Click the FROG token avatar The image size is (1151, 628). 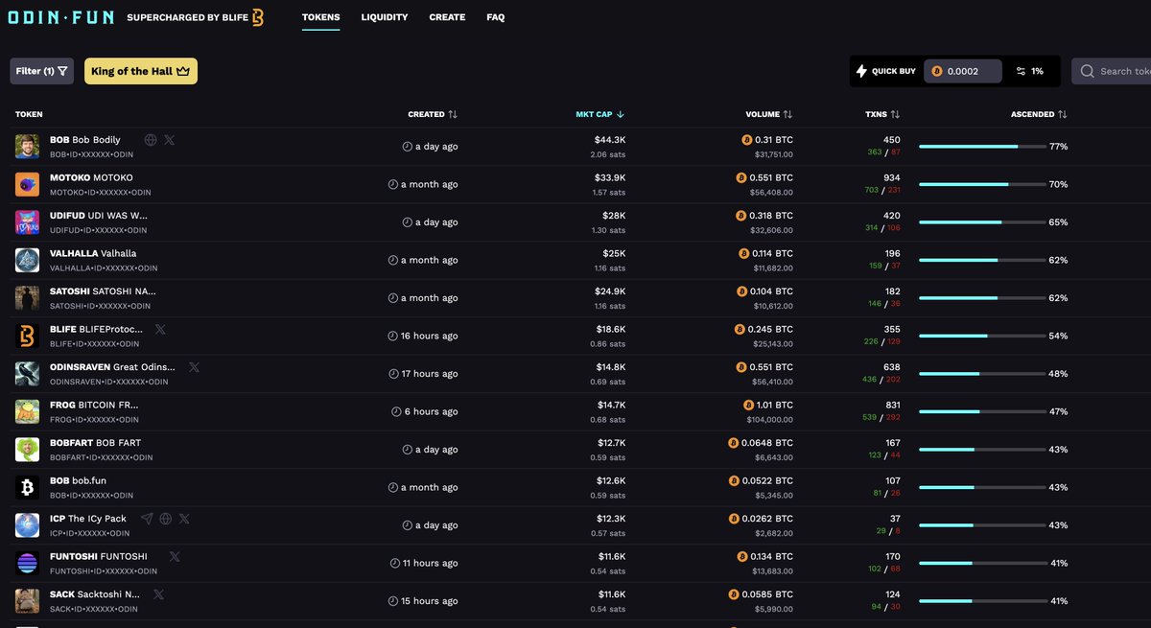click(27, 411)
